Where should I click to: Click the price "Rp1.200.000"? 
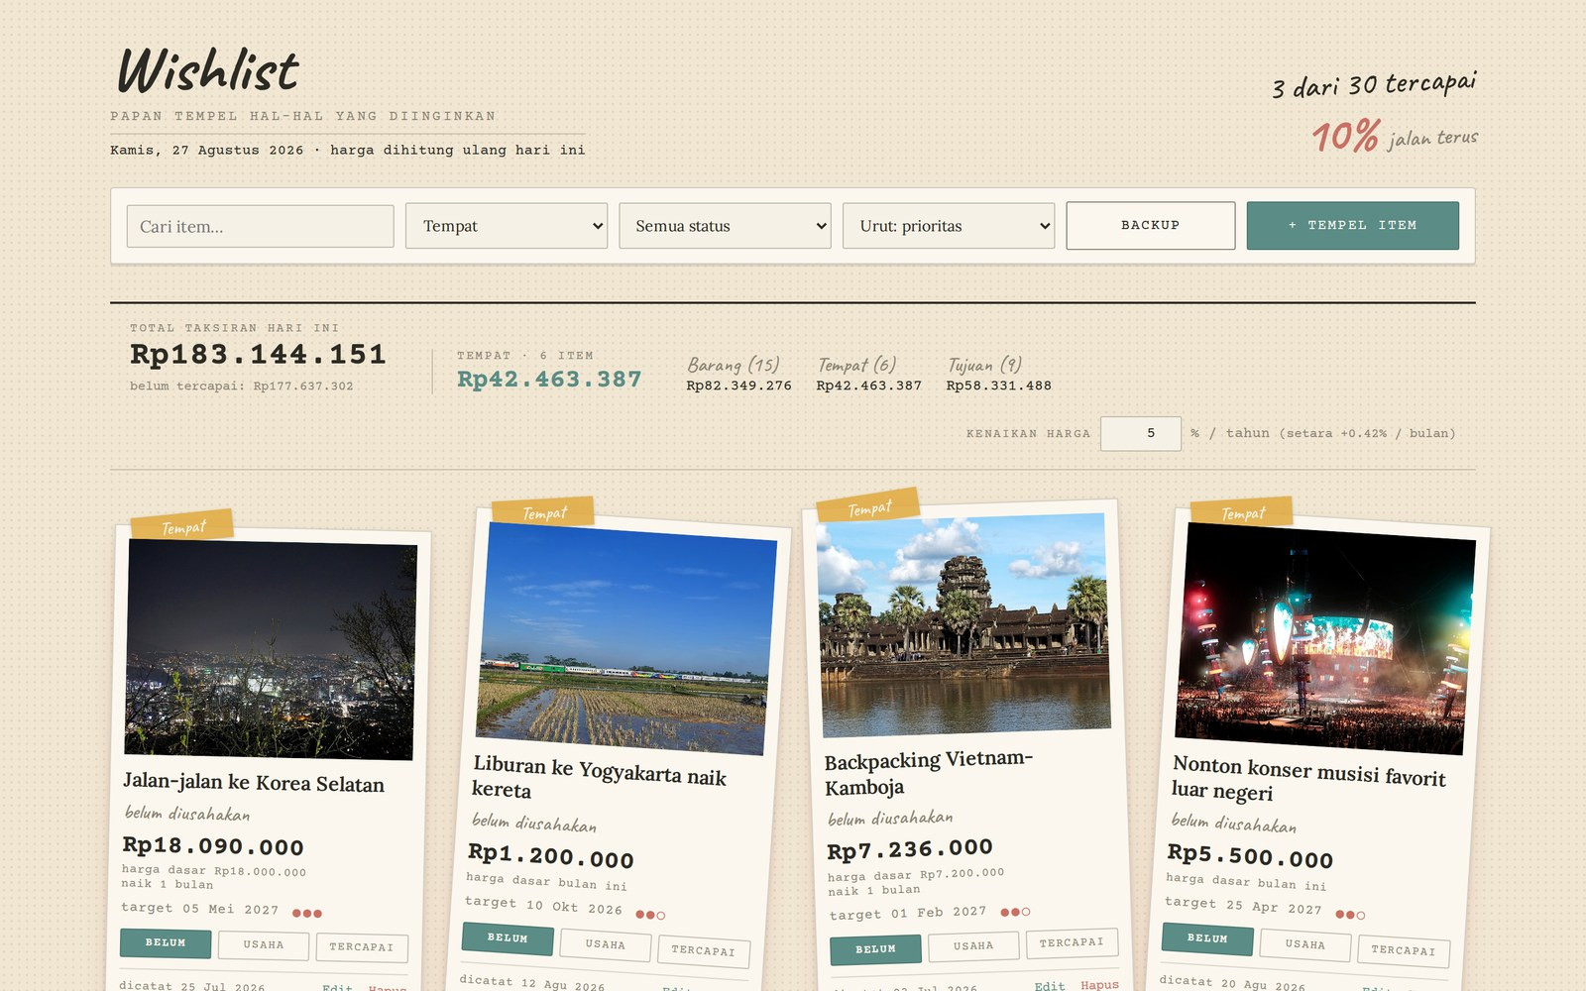pos(550,854)
